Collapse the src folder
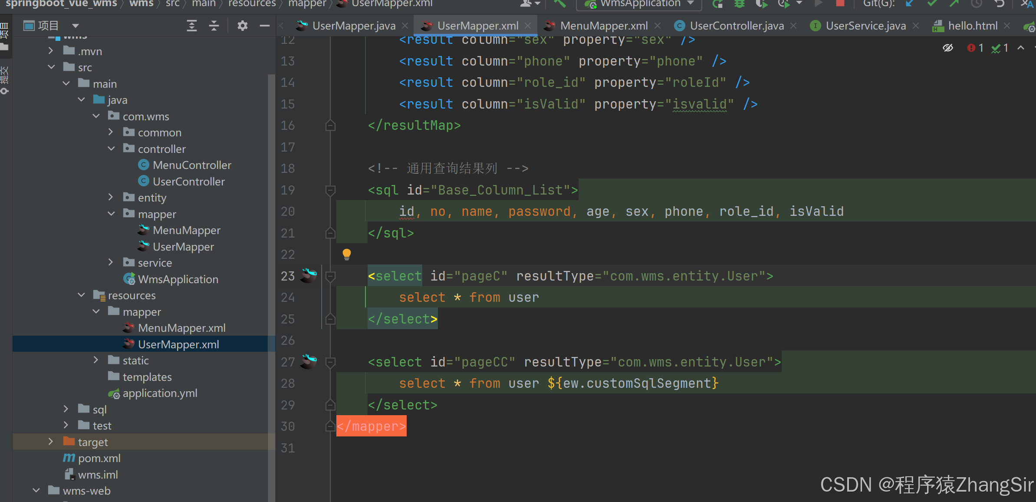The width and height of the screenshot is (1036, 502). point(51,67)
